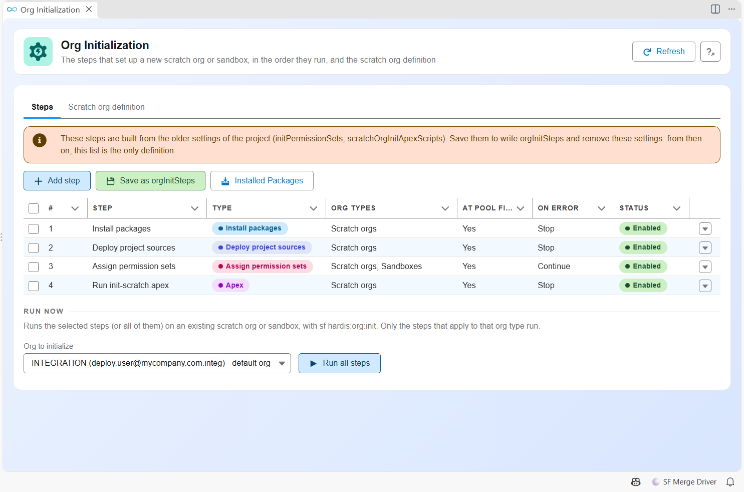Switch to the Steps tab

[x=42, y=107]
